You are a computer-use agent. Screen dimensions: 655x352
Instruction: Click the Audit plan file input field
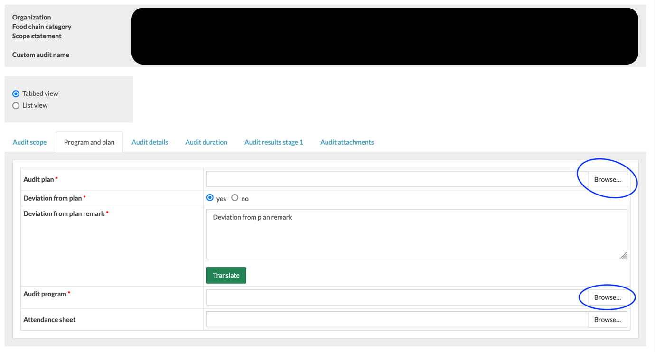coord(397,179)
